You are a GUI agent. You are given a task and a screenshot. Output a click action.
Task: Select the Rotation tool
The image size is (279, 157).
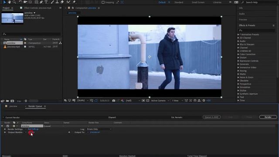(x=20, y=2)
